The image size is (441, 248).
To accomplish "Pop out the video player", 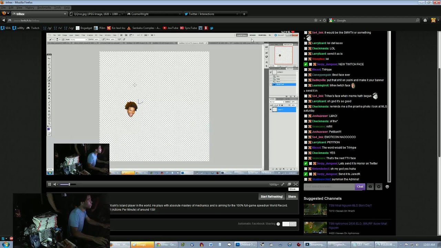I will (x=289, y=185).
